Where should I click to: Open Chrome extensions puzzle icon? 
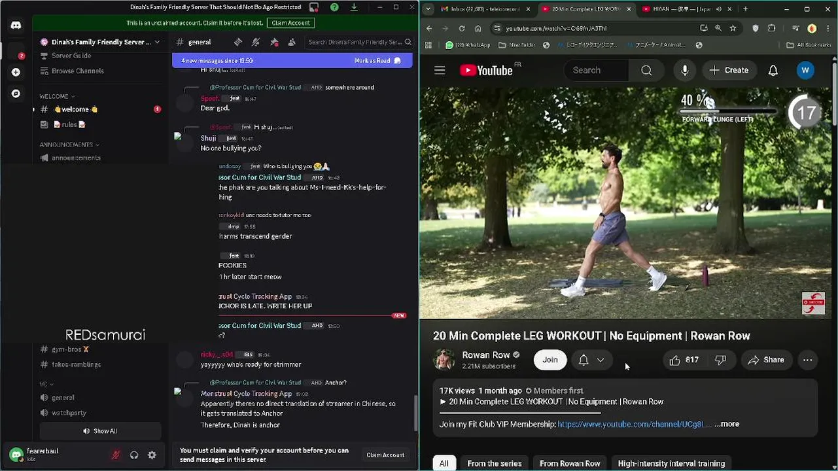click(x=772, y=28)
